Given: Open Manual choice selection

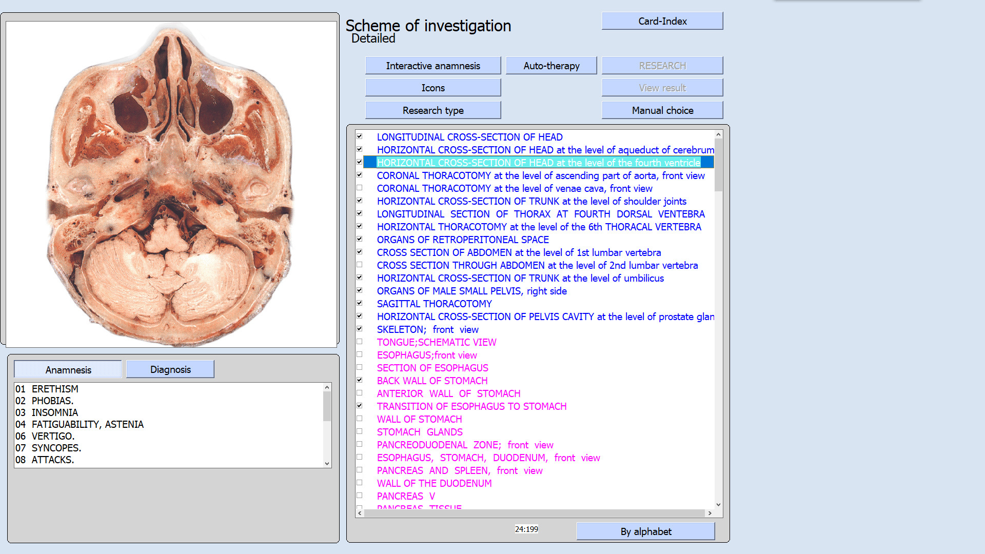Looking at the screenshot, I should pyautogui.click(x=662, y=110).
